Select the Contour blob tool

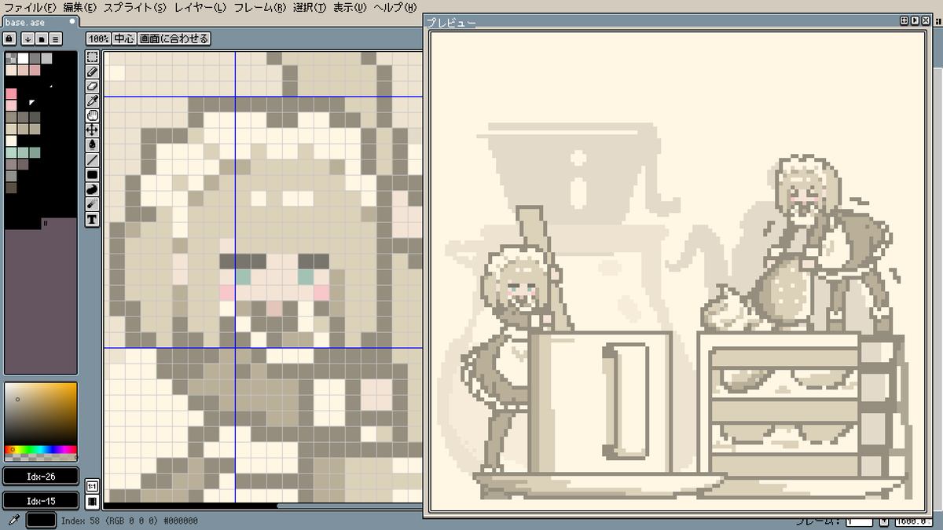[92, 189]
